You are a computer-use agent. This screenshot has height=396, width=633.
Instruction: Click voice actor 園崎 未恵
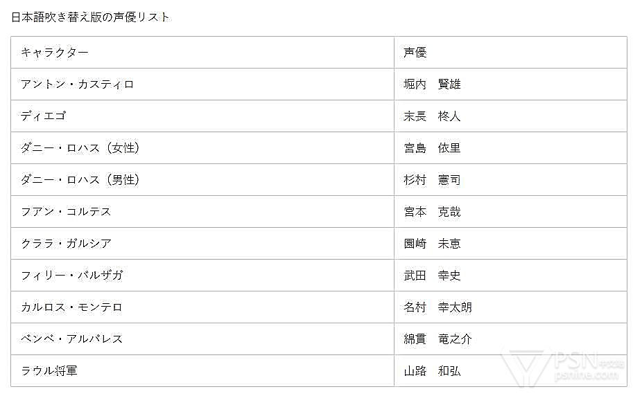pos(432,244)
